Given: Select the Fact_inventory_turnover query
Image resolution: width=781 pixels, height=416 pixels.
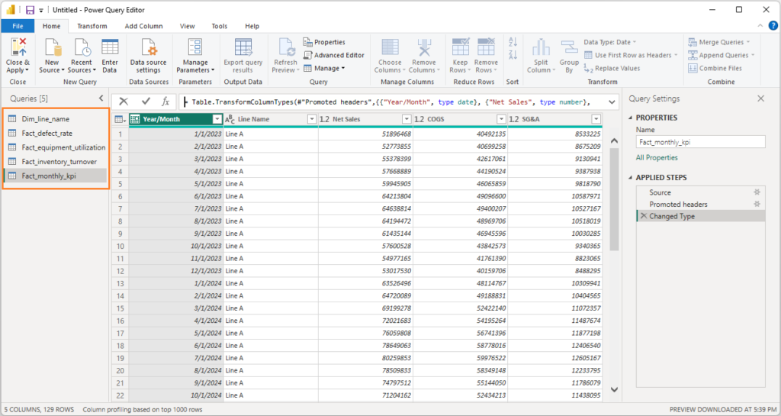Looking at the screenshot, I should pos(55,161).
